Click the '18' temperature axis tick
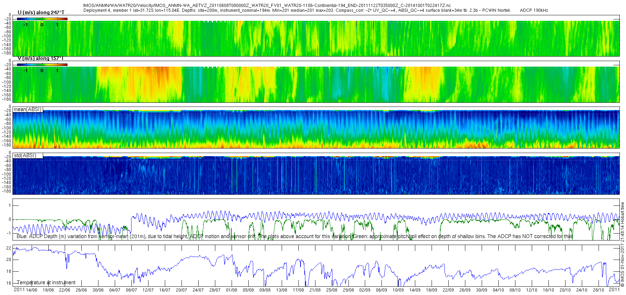The image size is (626, 295). tap(9, 271)
